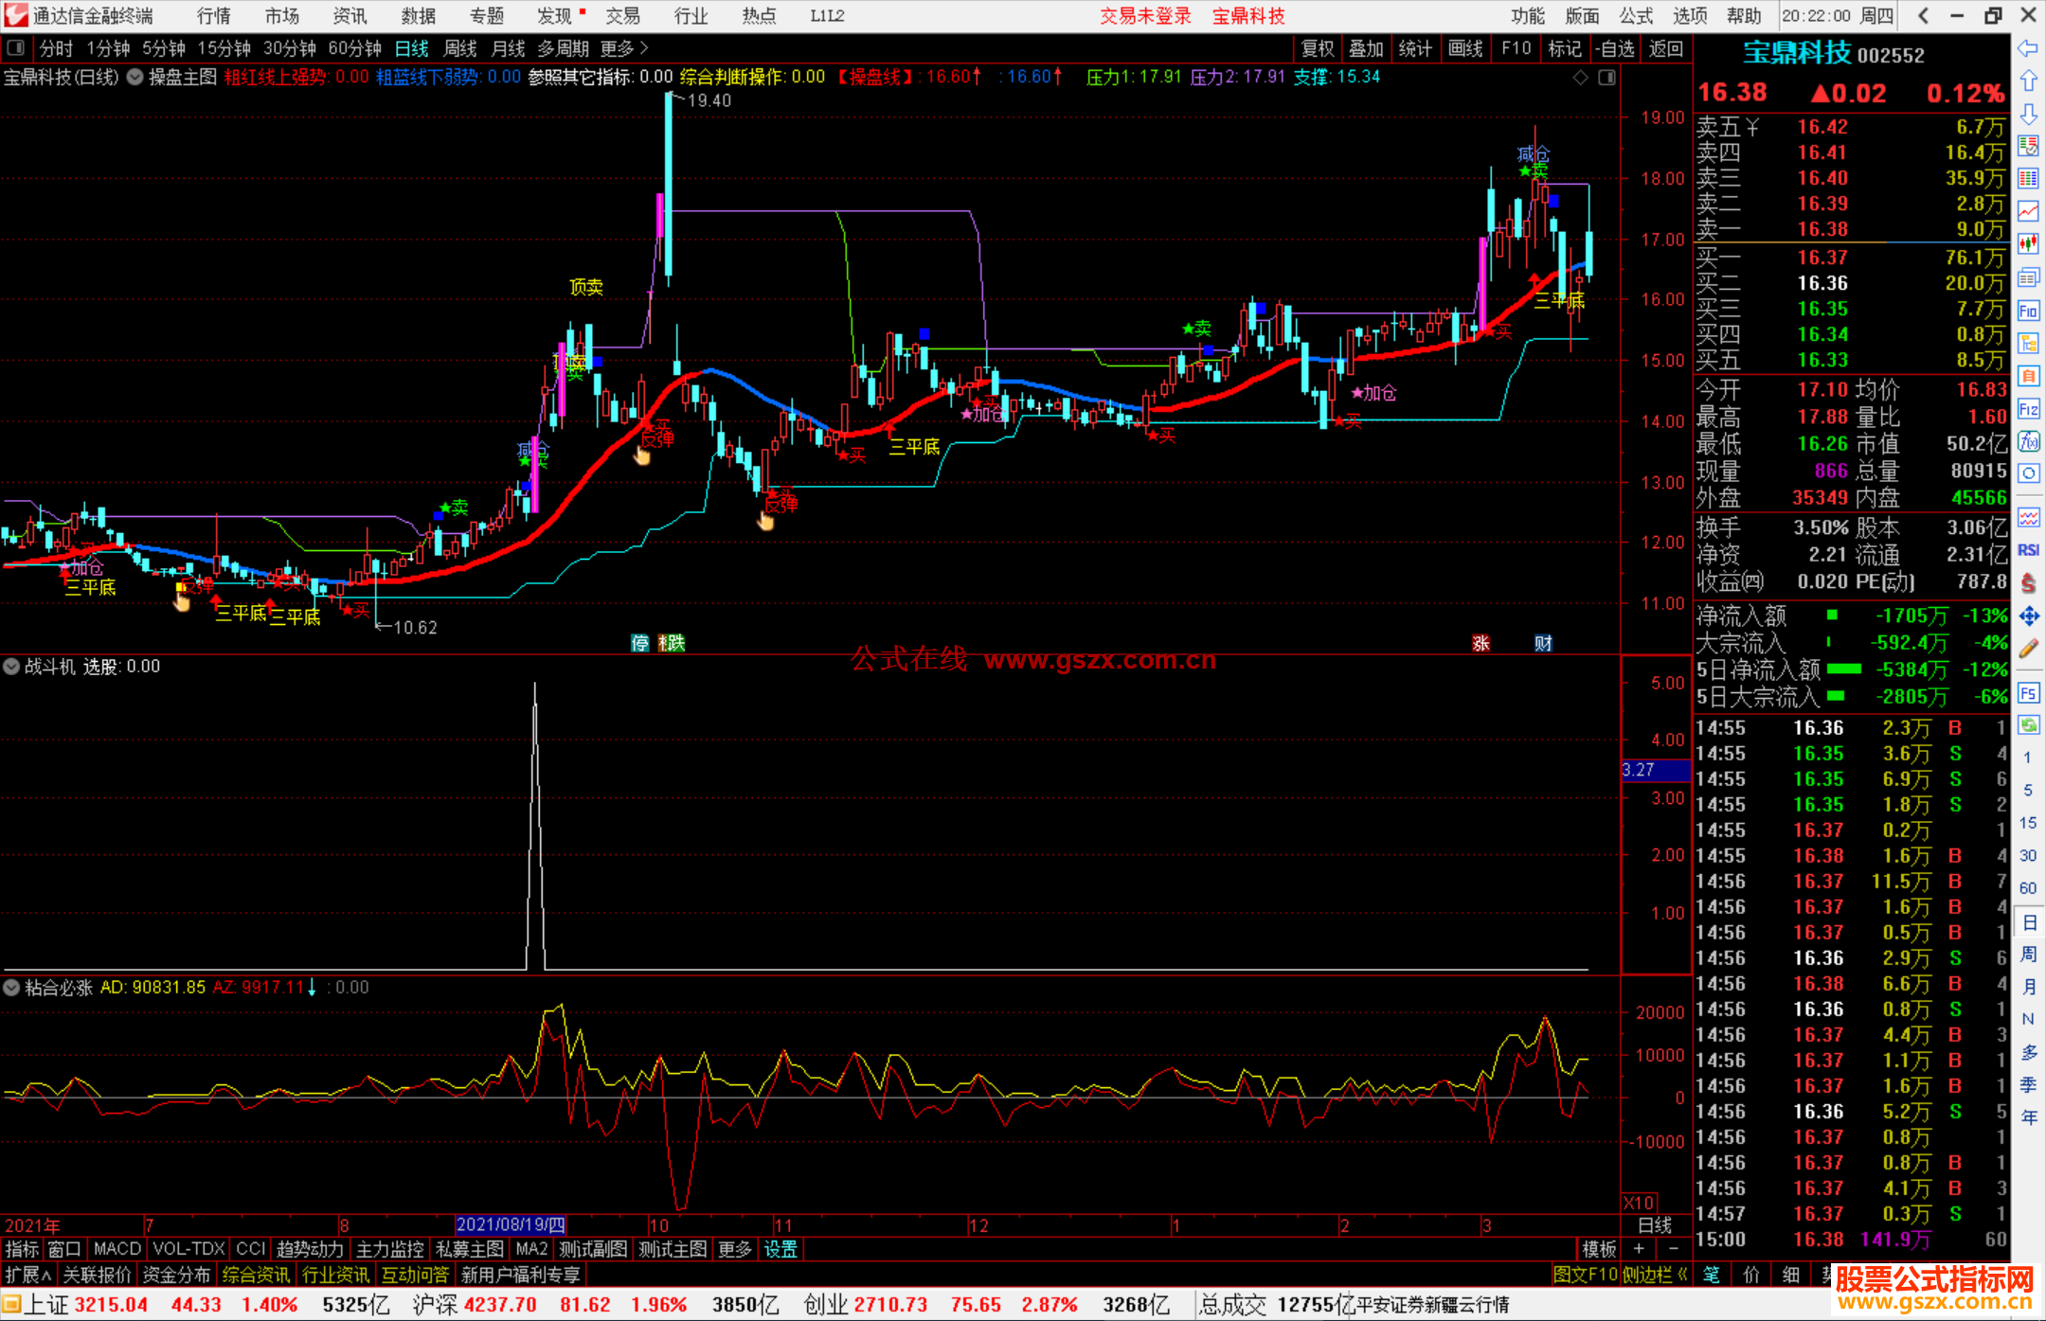Open the candlestick chart sidebar icon
This screenshot has height=1321, width=2046.
tap(2028, 244)
